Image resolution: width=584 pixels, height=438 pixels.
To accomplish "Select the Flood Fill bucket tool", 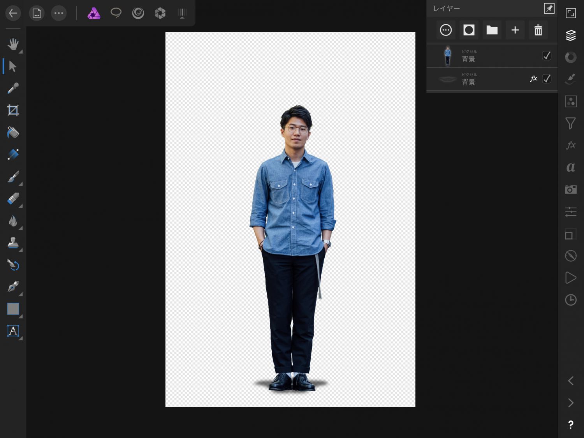I will (13, 133).
